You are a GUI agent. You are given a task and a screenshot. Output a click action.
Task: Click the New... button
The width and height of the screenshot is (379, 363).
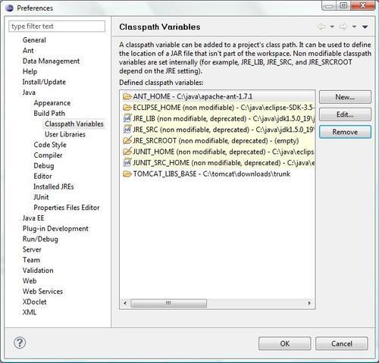(x=345, y=97)
